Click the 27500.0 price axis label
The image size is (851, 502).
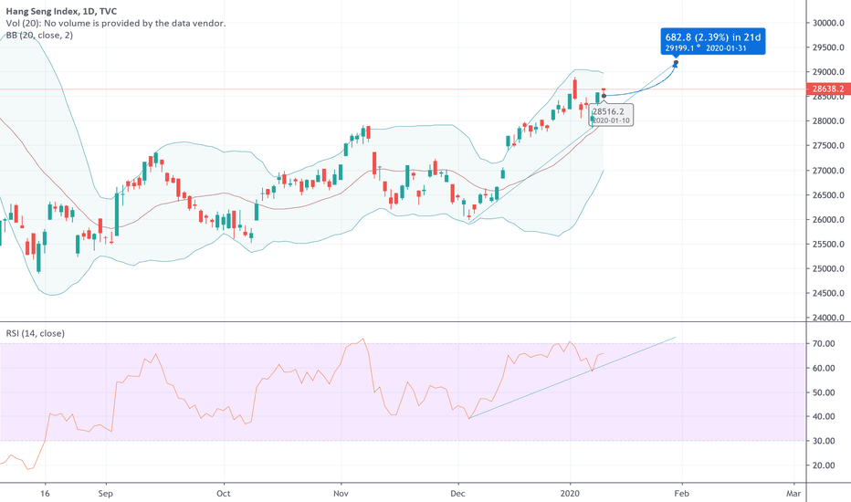click(828, 145)
